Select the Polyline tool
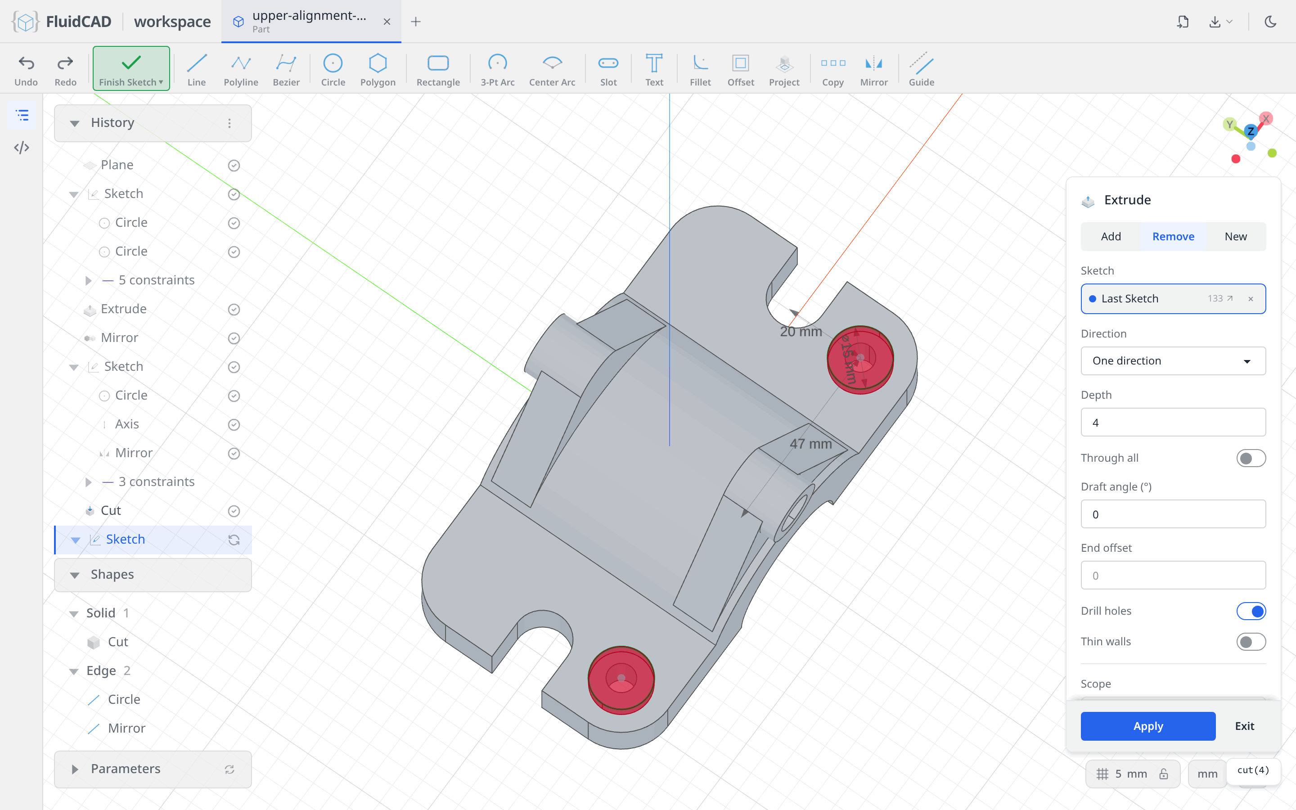The width and height of the screenshot is (1296, 810). point(241,70)
